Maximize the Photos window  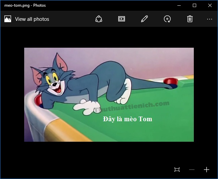click(x=194, y=5)
